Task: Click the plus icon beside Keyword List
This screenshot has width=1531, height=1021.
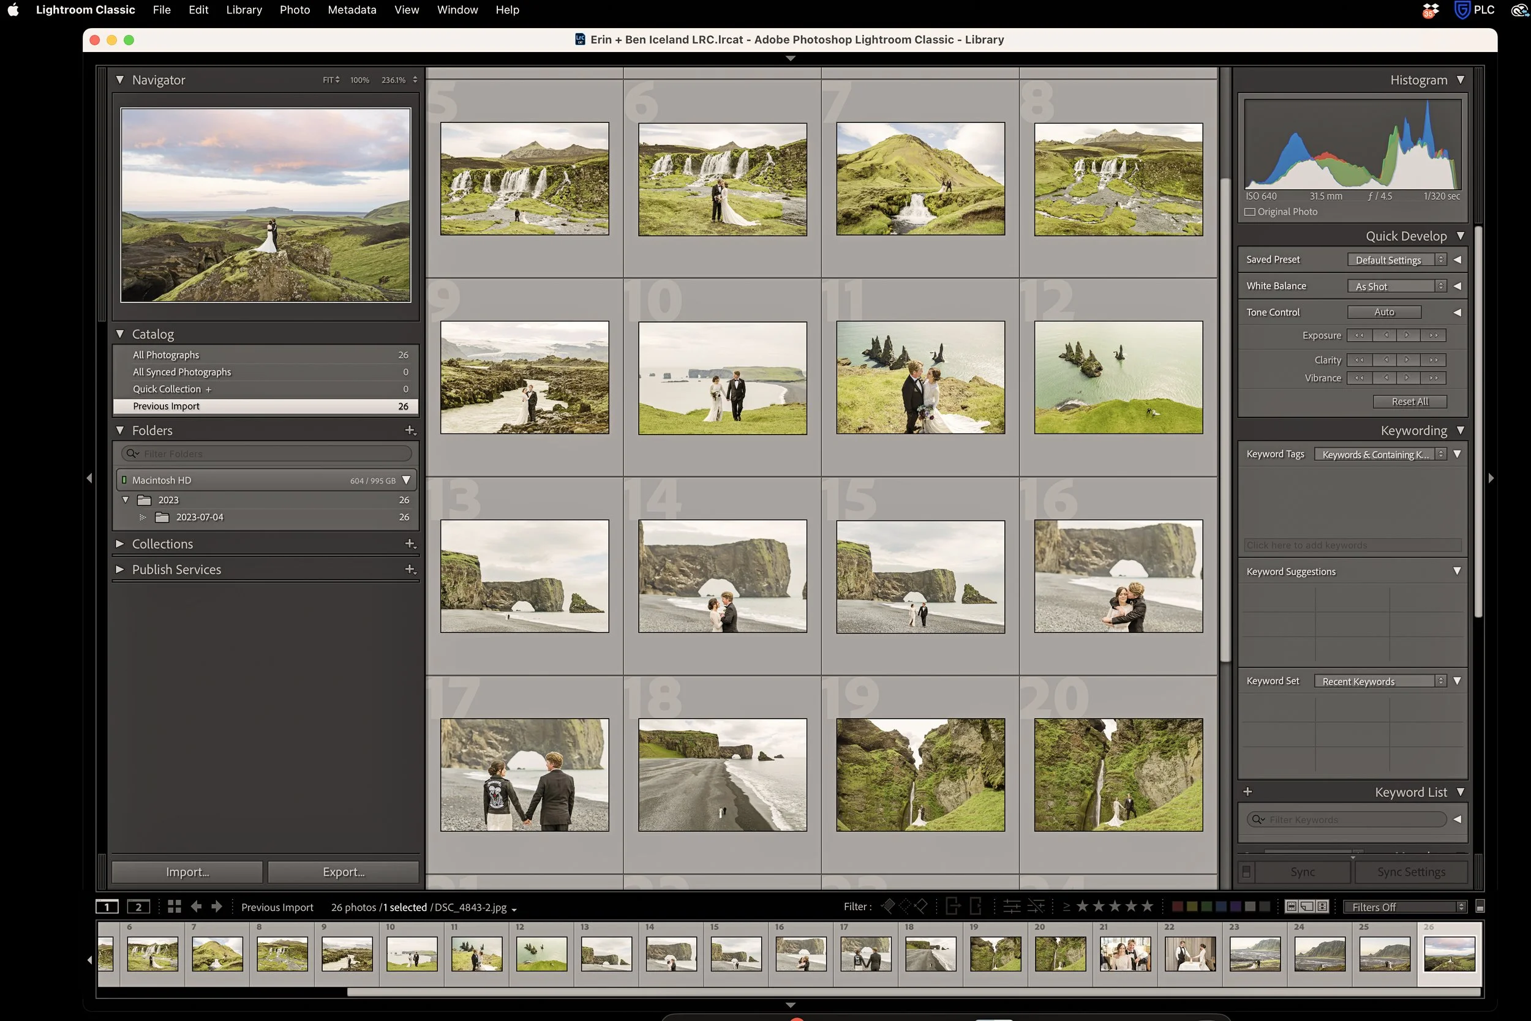Action: point(1247,792)
